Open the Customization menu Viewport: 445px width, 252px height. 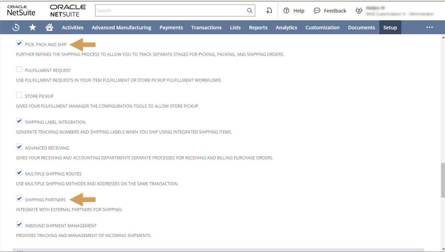point(322,27)
